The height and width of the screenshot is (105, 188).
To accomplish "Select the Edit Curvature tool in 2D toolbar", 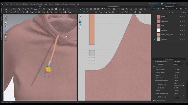I will [x=88, y=9].
